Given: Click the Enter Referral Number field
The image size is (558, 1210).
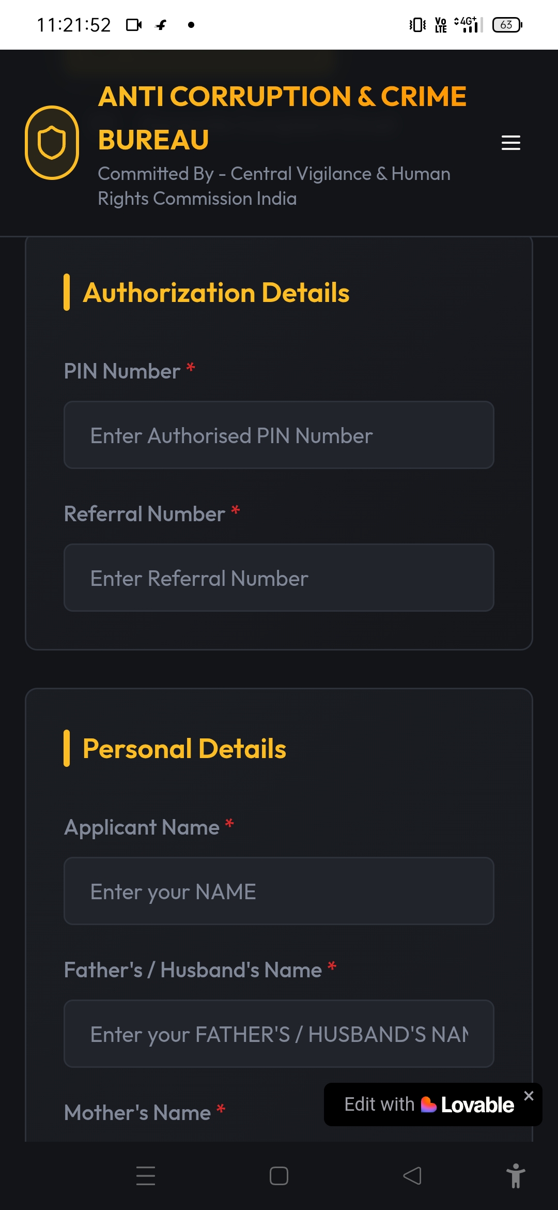Looking at the screenshot, I should (279, 578).
